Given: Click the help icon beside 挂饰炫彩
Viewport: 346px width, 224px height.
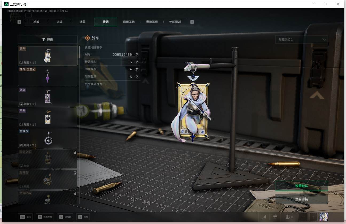Looking at the screenshot, I should [x=137, y=62].
